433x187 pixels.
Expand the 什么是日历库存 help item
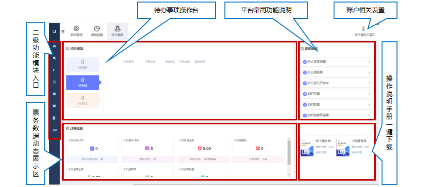336,83
